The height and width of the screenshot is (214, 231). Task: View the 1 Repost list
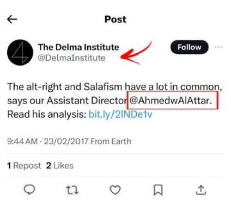(x=24, y=166)
